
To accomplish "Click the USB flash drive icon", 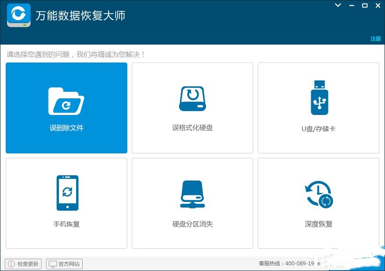I will [319, 97].
